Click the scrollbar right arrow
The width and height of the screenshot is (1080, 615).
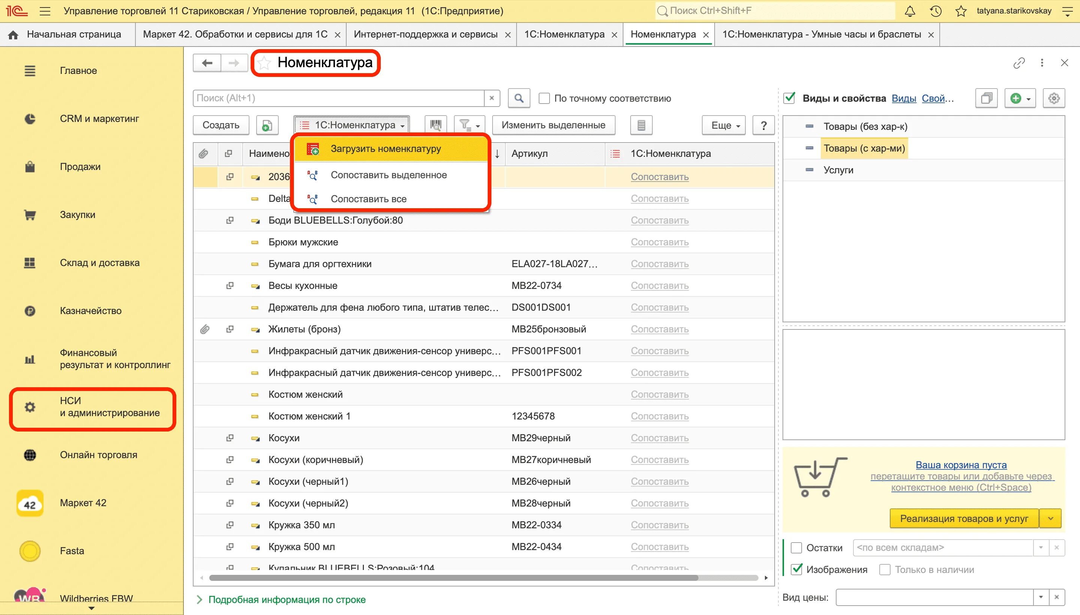[x=766, y=578]
